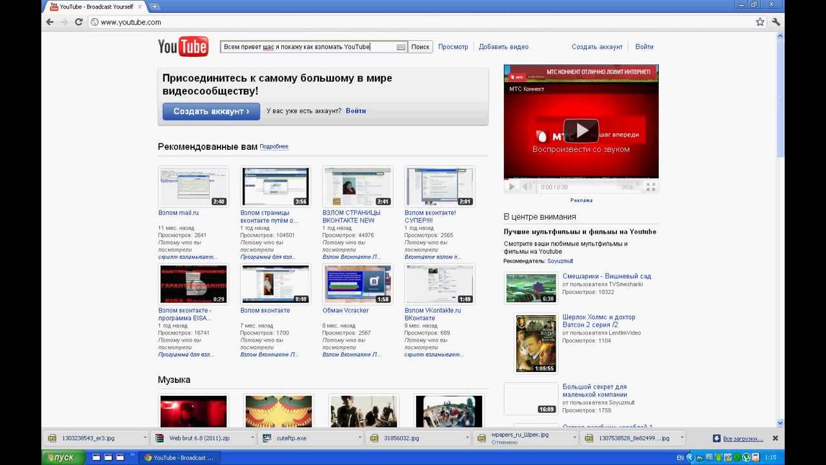Close the YouTube browser tab
Viewport: 826px width, 465px height.
(x=140, y=6)
